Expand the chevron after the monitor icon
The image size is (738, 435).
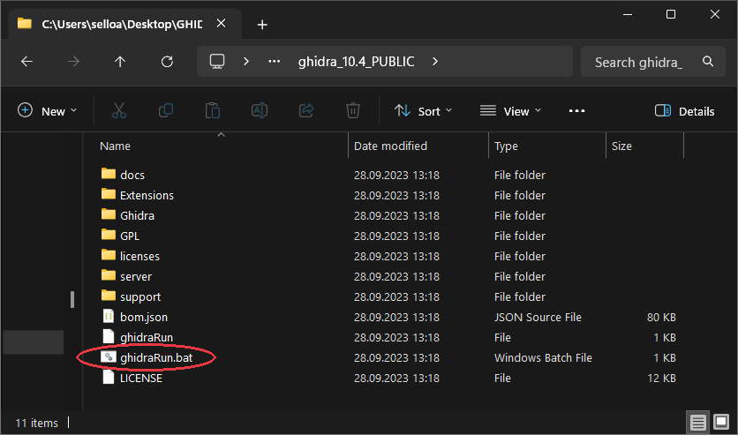tap(245, 62)
